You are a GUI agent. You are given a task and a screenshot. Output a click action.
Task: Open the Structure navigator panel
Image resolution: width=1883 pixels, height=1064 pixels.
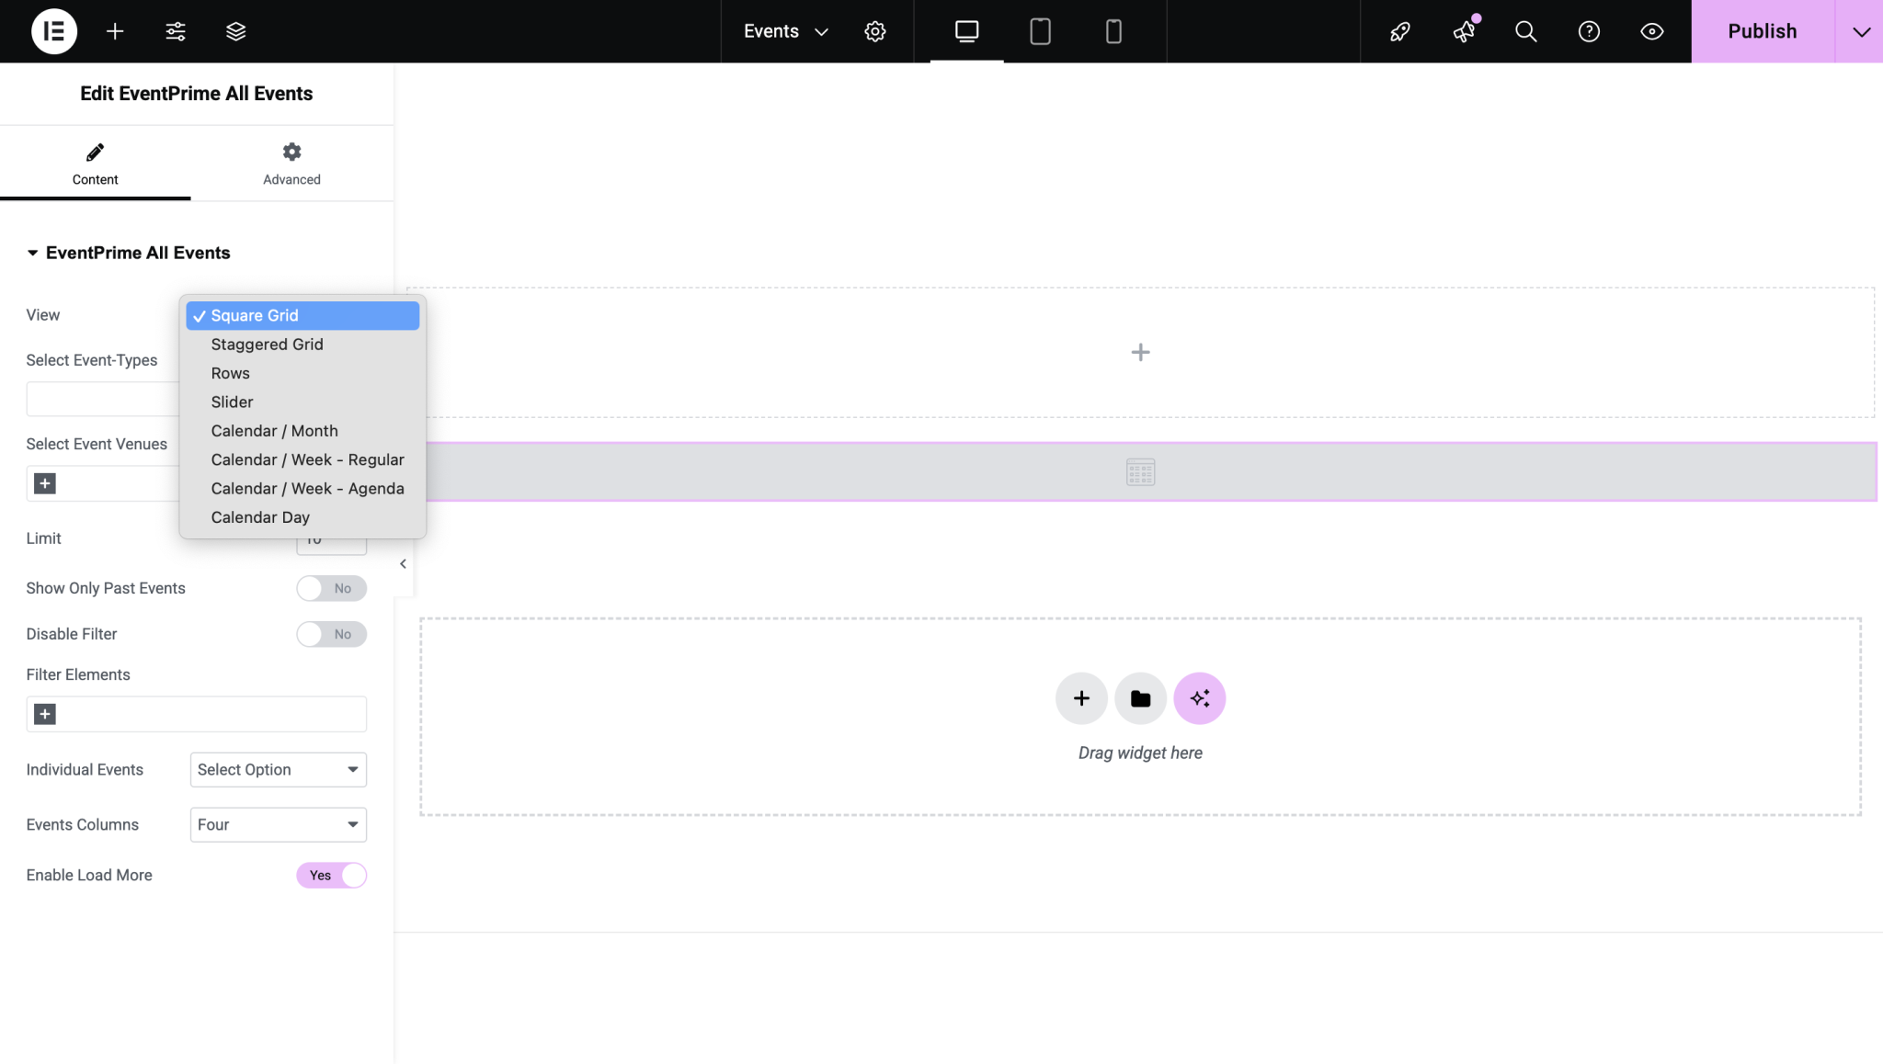[235, 30]
